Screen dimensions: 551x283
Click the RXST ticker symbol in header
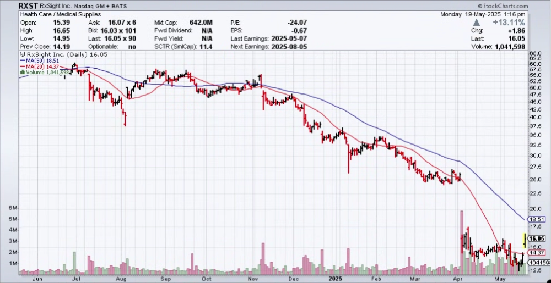click(x=29, y=5)
